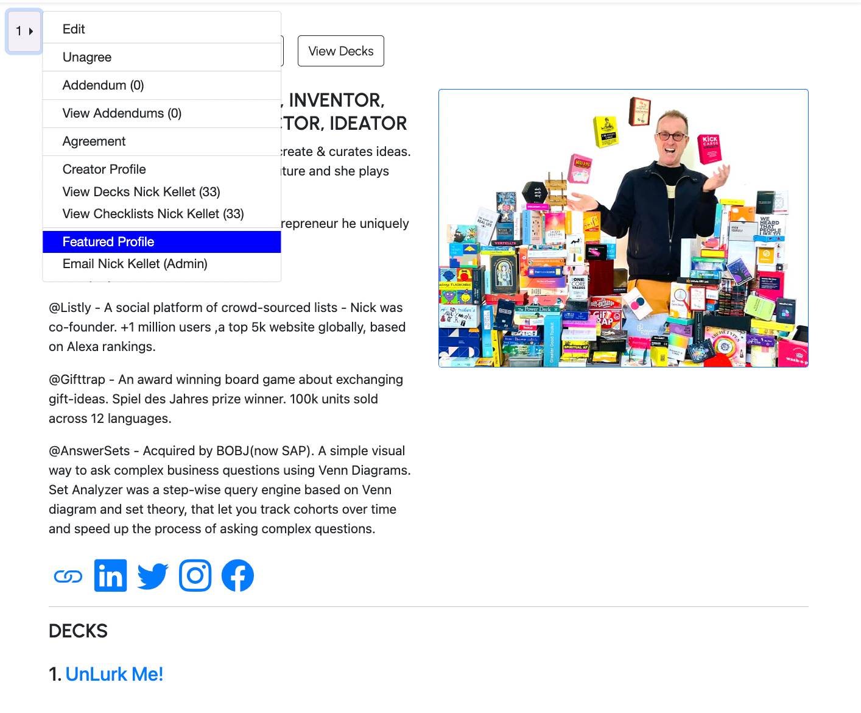Select Addendum (0) menu entry
861x713 pixels.
pyautogui.click(x=162, y=85)
